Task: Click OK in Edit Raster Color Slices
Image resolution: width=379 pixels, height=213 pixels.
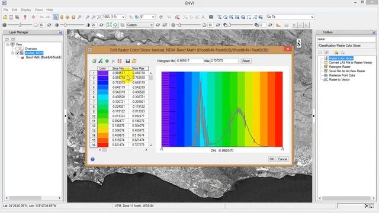Action: point(272,159)
